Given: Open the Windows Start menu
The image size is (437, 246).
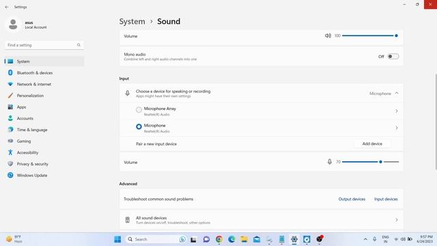Looking at the screenshot, I should click(x=117, y=239).
